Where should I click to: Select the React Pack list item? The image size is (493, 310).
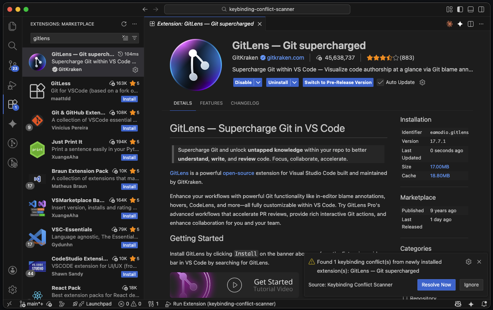point(83,291)
